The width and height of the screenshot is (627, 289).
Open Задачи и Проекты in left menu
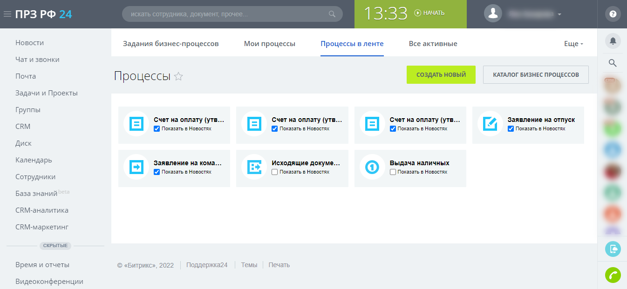point(47,93)
